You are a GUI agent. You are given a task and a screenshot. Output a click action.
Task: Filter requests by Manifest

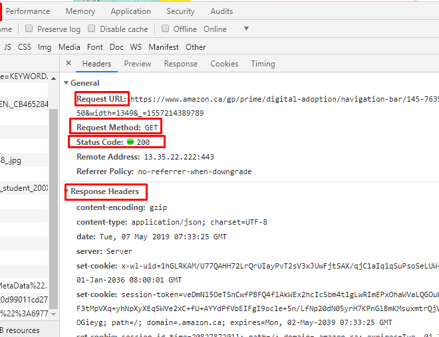click(164, 47)
